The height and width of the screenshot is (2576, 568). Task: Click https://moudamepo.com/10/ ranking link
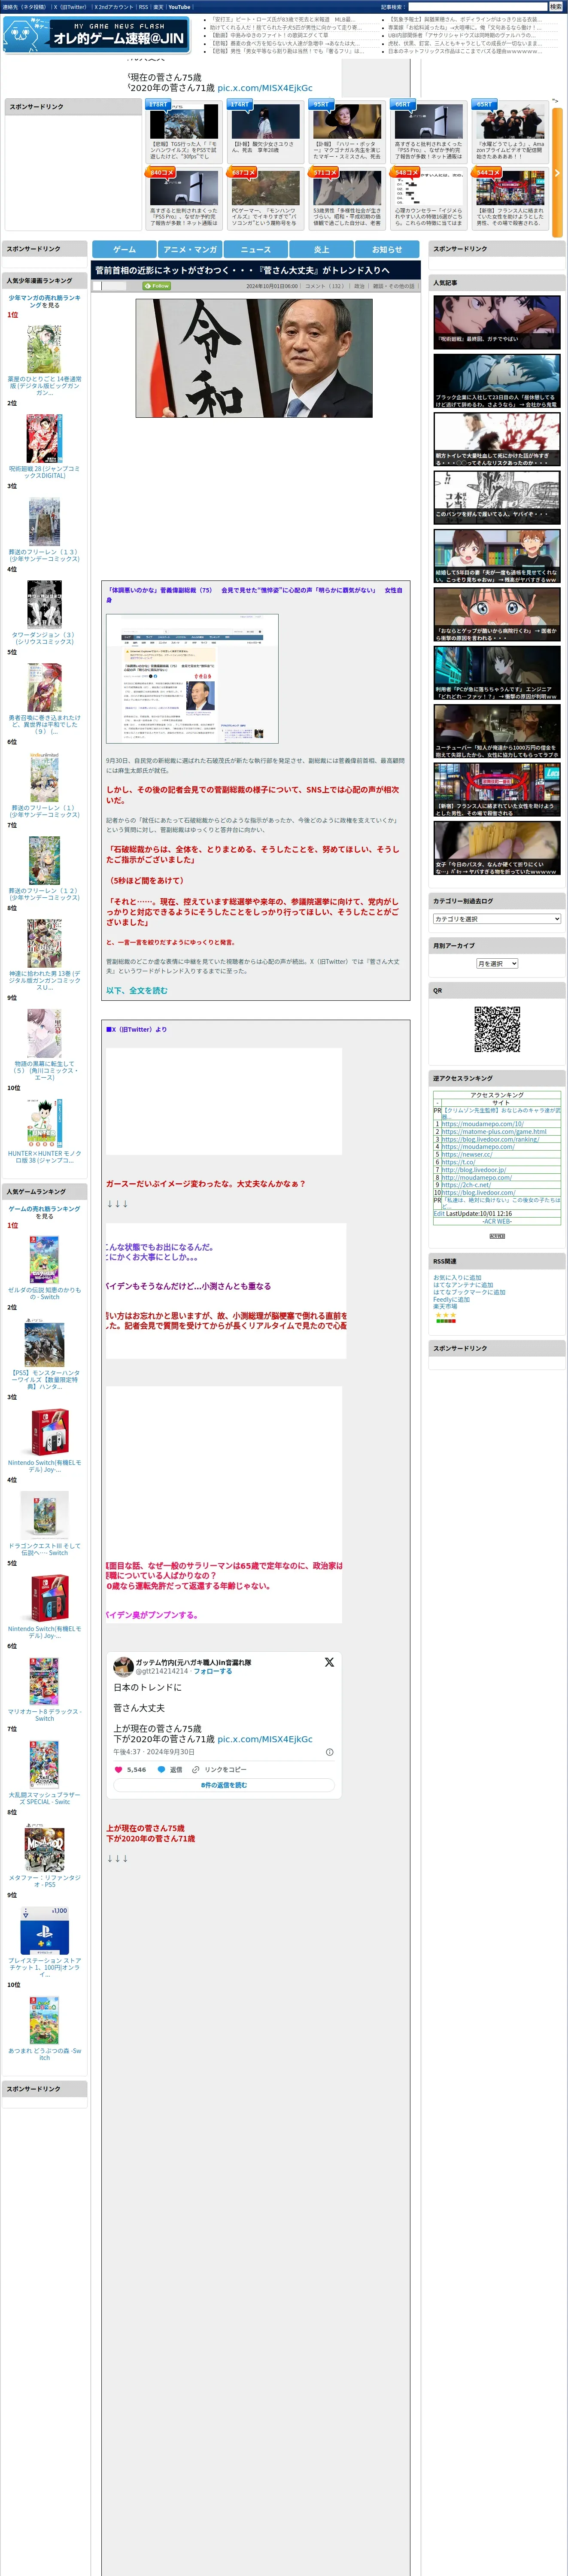[x=482, y=1123]
